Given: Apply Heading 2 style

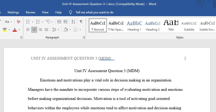Looking at the screenshot, I should tap(153, 26).
